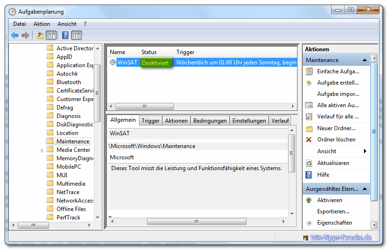Click the folder-up toolbar icon
Image resolution: width=388 pixels, height=250 pixels.
pos(40,35)
